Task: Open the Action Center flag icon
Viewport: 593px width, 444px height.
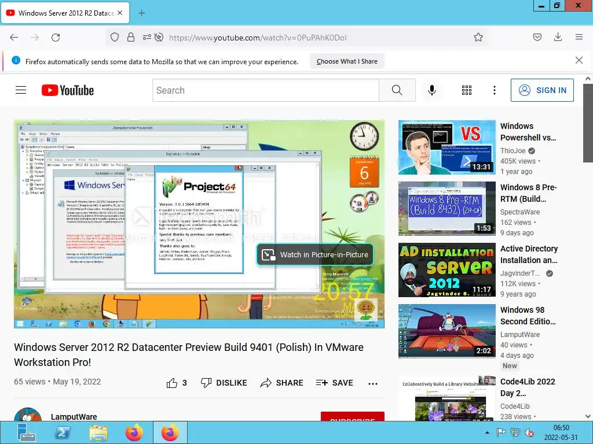Action: (x=501, y=432)
